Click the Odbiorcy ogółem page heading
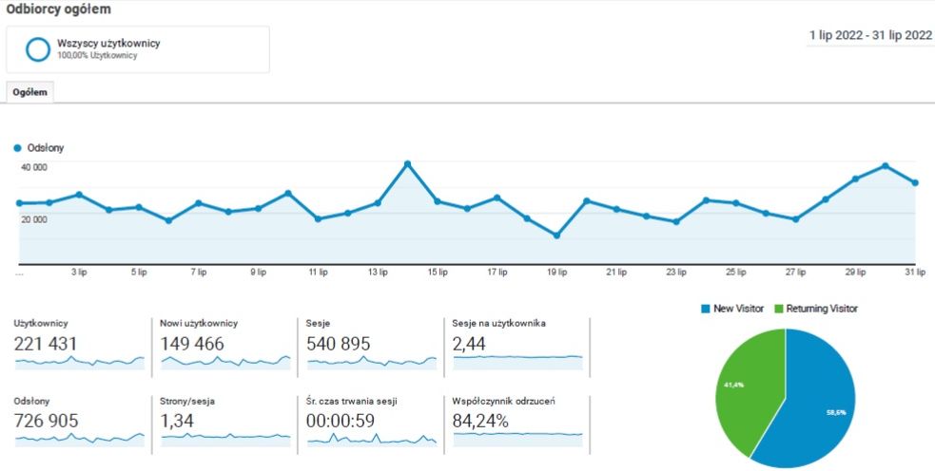Image resolution: width=935 pixels, height=471 pixels. 58,9
